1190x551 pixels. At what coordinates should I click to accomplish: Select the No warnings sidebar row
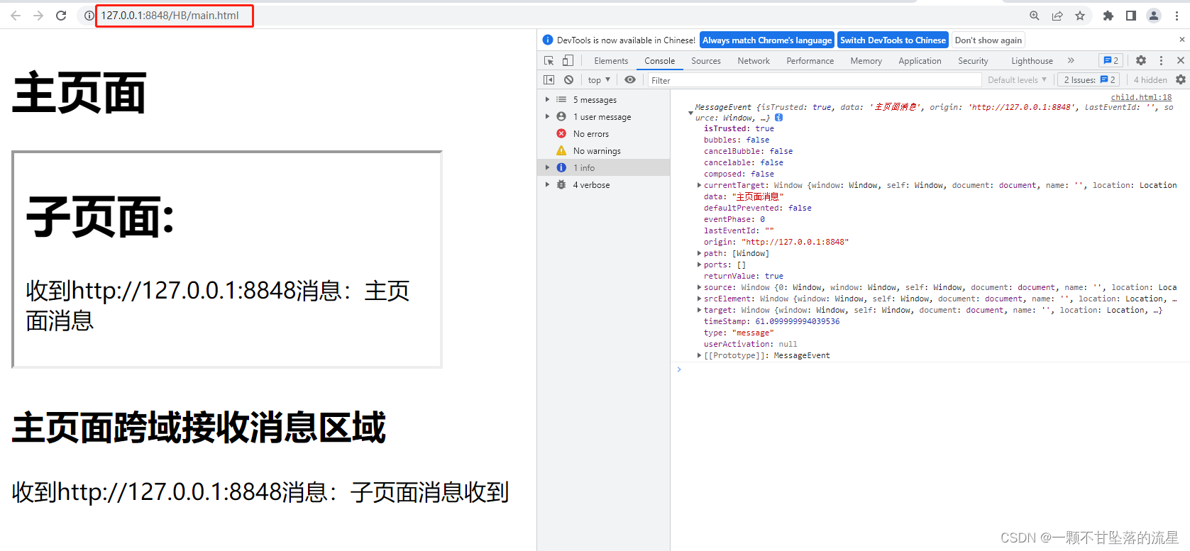pos(604,151)
